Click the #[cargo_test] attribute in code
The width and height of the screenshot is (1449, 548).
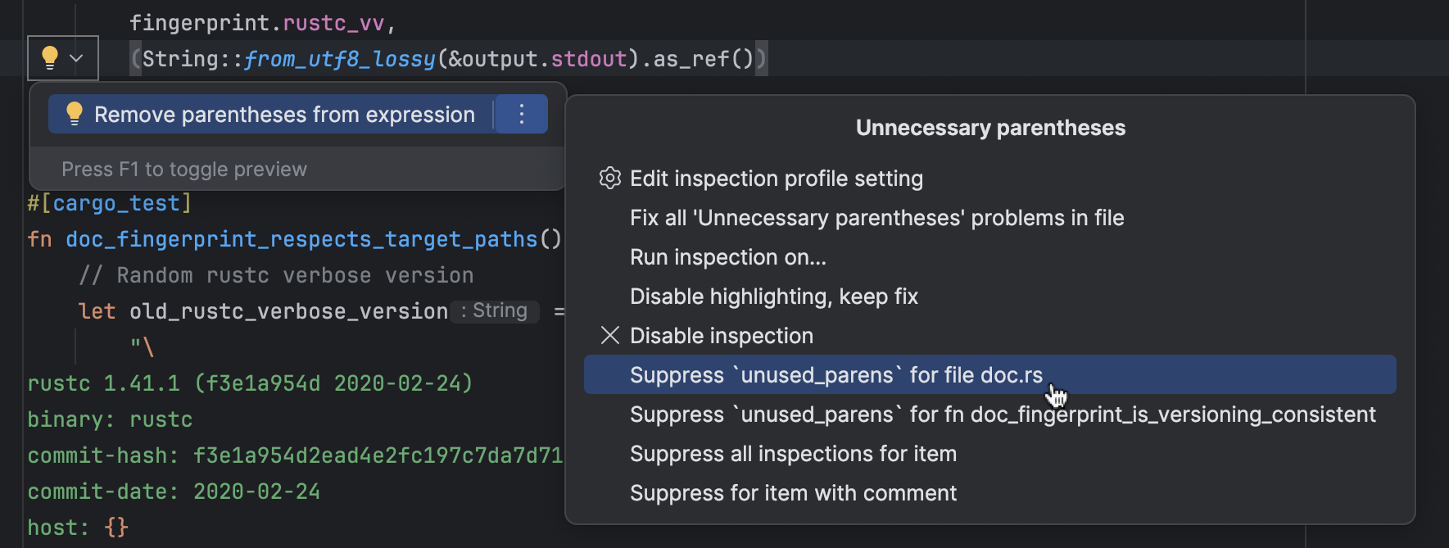click(110, 203)
